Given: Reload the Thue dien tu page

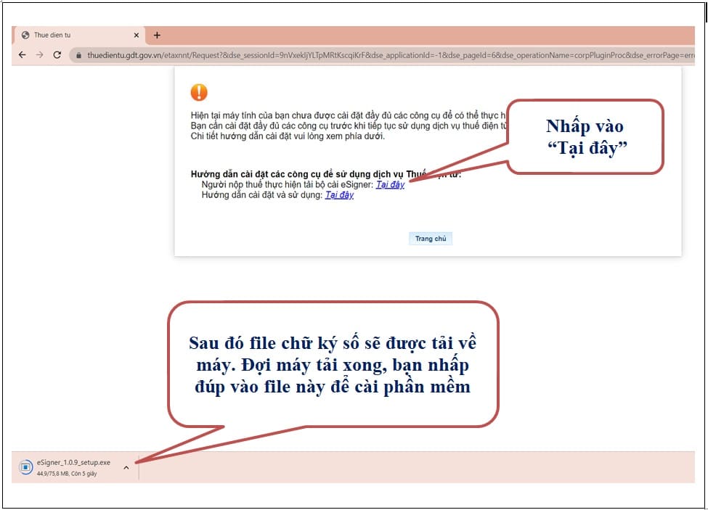Looking at the screenshot, I should coord(57,55).
